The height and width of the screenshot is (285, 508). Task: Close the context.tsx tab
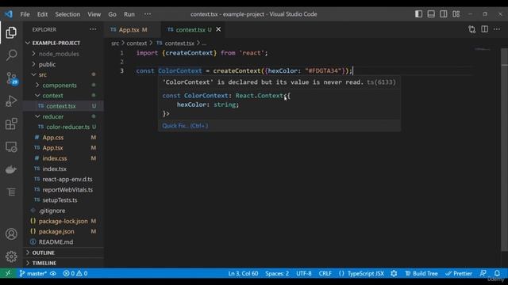pos(218,29)
